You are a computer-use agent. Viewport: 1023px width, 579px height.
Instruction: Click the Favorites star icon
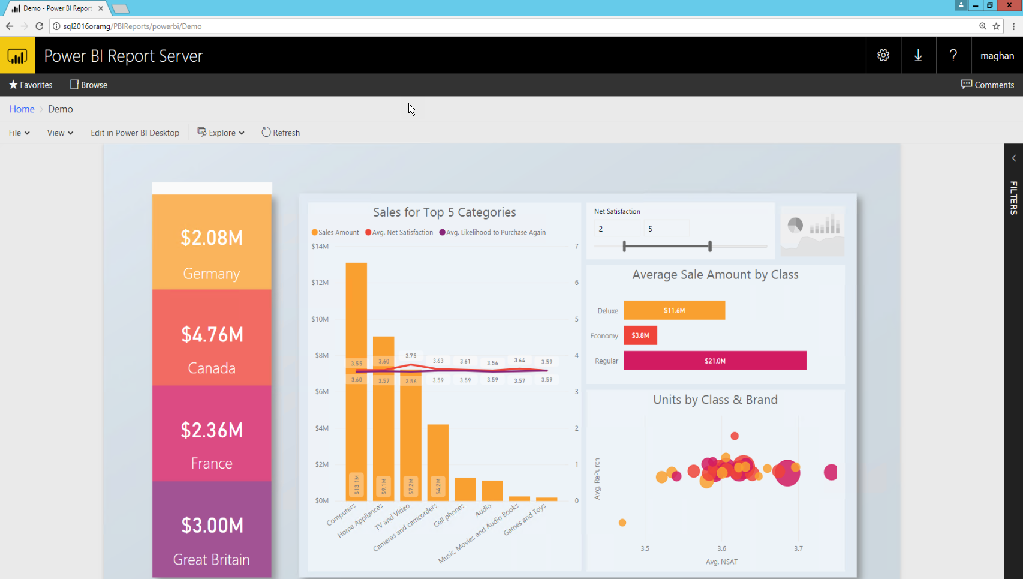(13, 85)
